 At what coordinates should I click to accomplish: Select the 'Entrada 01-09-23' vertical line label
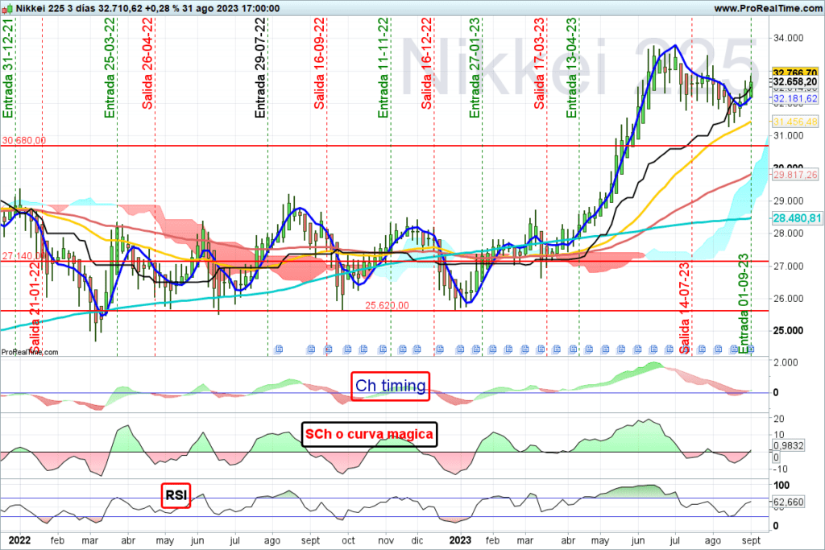(744, 304)
